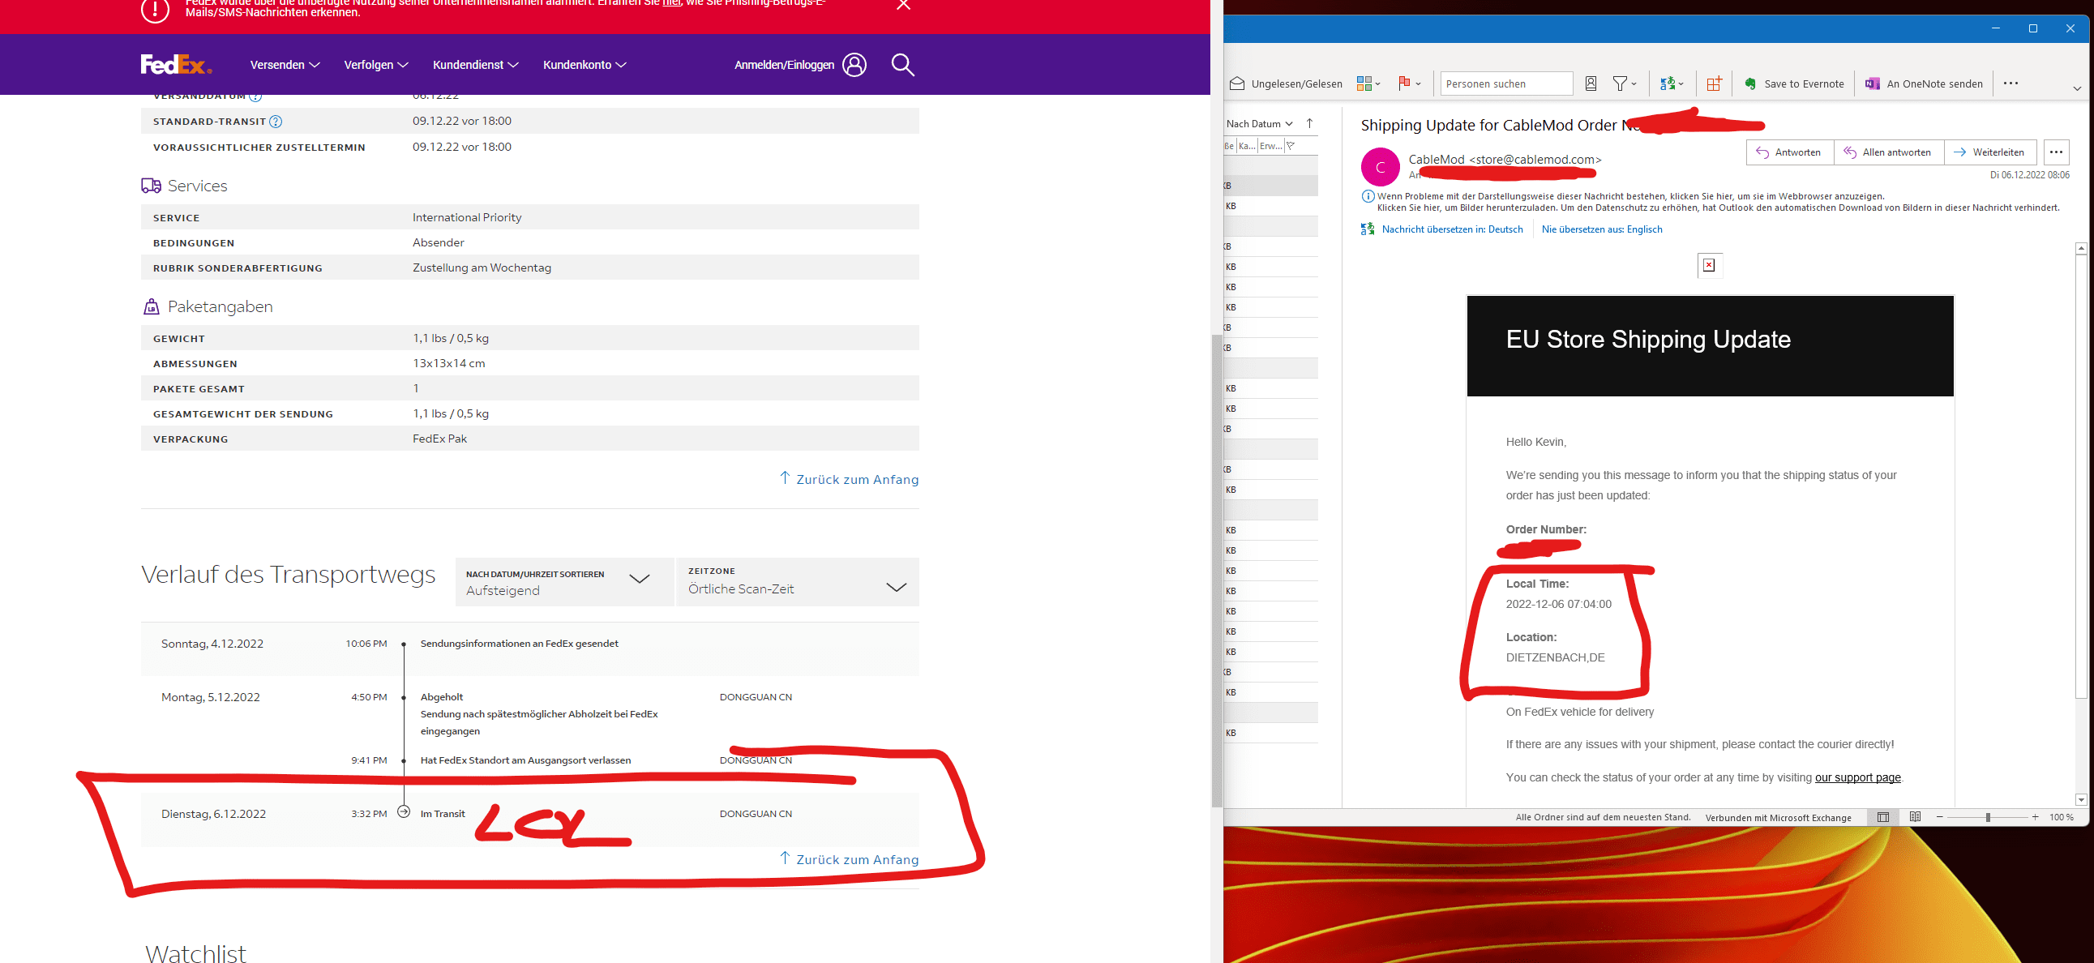
Task: Open the Outlook translate toolbar dropdown
Action: [x=1672, y=83]
